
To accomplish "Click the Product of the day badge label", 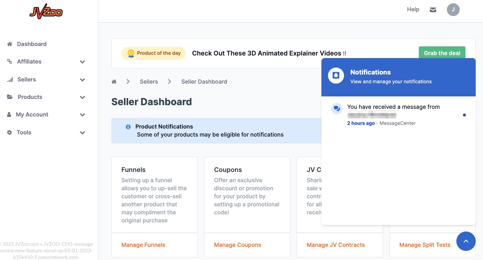I will 159,53.
